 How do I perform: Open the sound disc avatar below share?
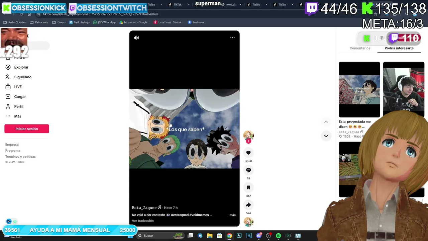(x=248, y=222)
